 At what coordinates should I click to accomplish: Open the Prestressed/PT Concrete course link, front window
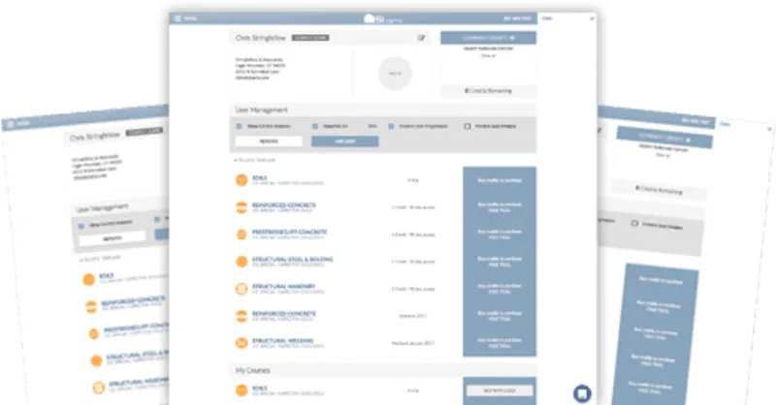point(289,232)
